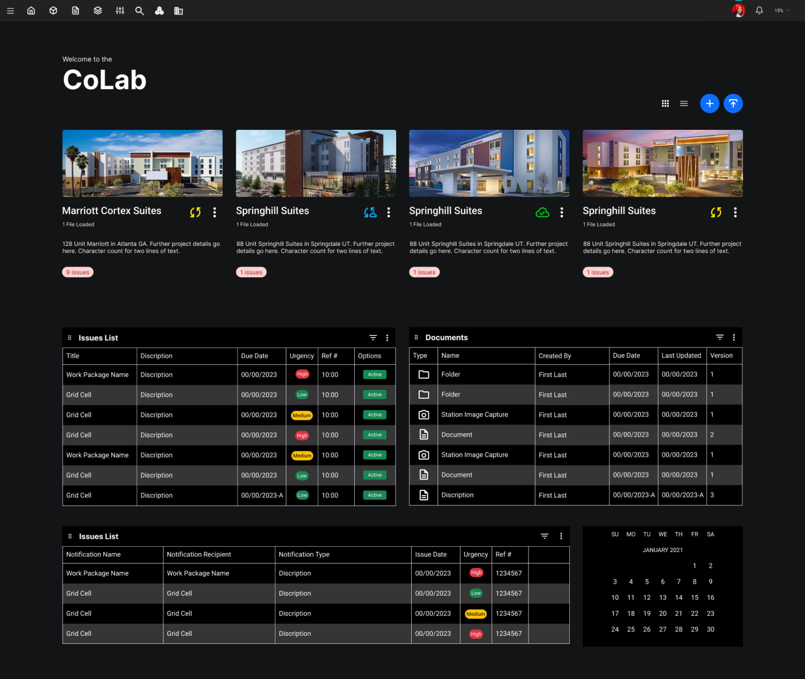Click the High urgency tag in first row of top Issues List
Image resolution: width=805 pixels, height=679 pixels.
302,375
